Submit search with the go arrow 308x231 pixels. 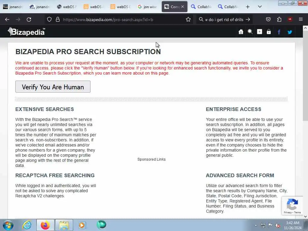click(x=248, y=20)
